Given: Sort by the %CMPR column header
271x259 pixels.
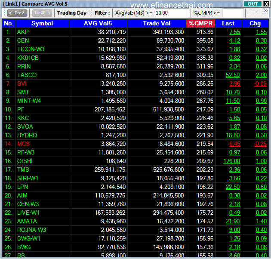Looking at the screenshot, I should [200, 23].
